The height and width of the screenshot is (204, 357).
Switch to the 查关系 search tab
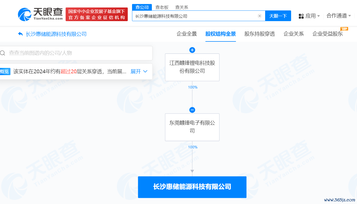[182, 7]
